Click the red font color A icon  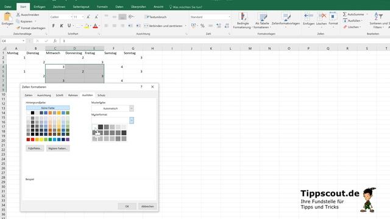coord(95,26)
